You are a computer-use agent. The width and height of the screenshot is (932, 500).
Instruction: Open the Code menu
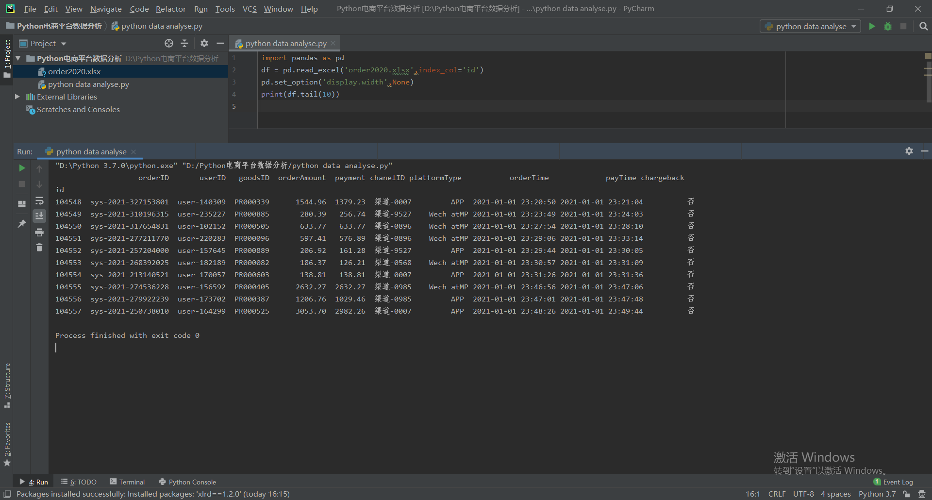[x=139, y=9]
